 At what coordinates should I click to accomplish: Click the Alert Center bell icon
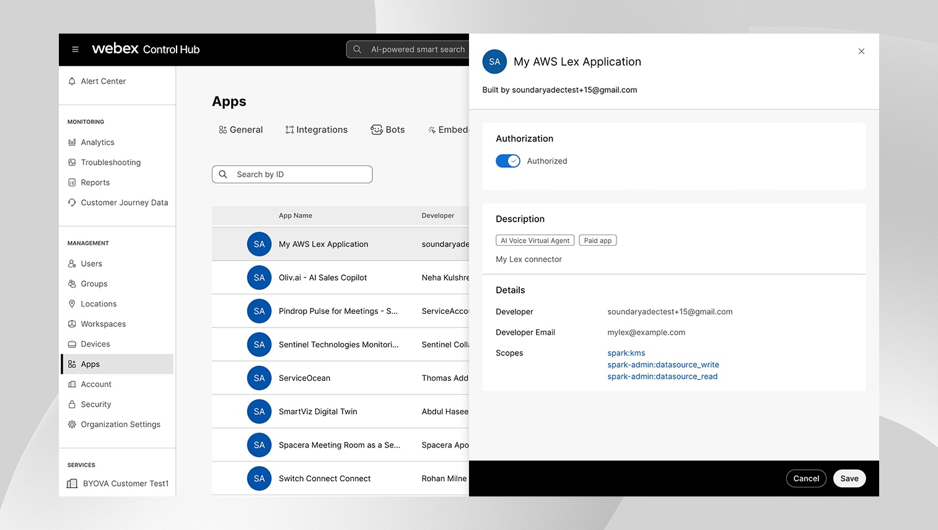click(x=72, y=81)
